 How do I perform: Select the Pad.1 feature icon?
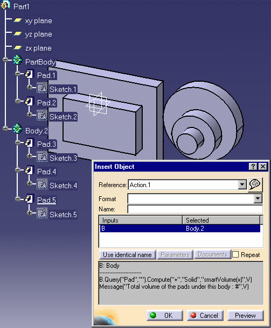[x=29, y=74]
